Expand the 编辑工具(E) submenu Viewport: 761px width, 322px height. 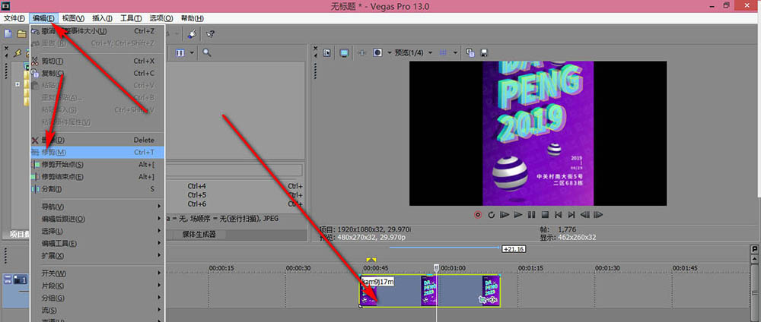coord(97,243)
